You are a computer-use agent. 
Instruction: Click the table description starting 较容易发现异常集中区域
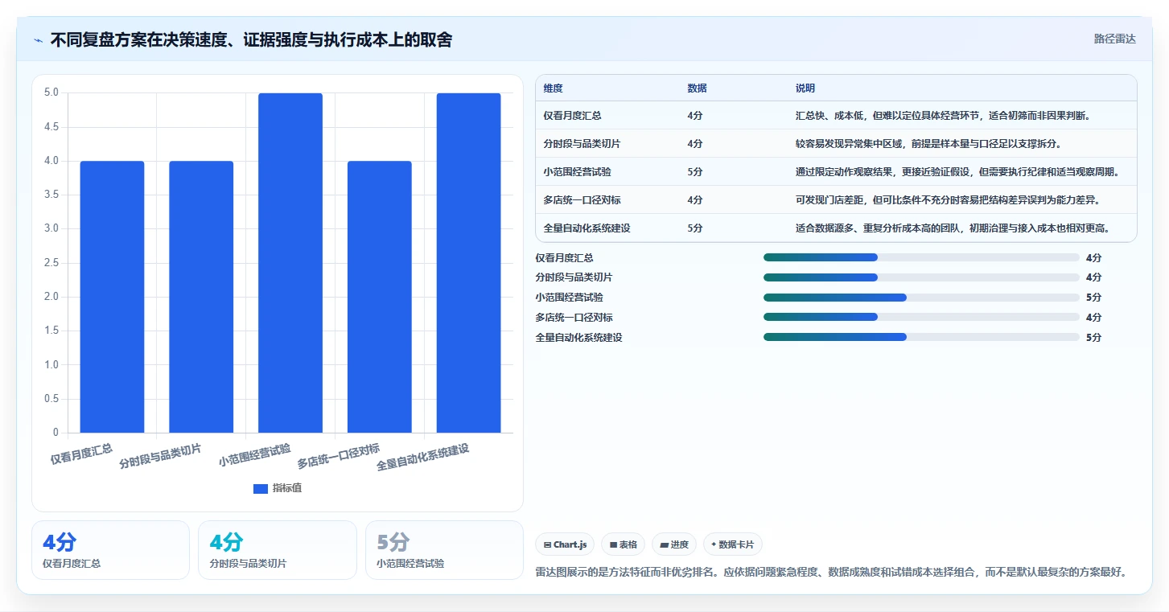coord(928,144)
